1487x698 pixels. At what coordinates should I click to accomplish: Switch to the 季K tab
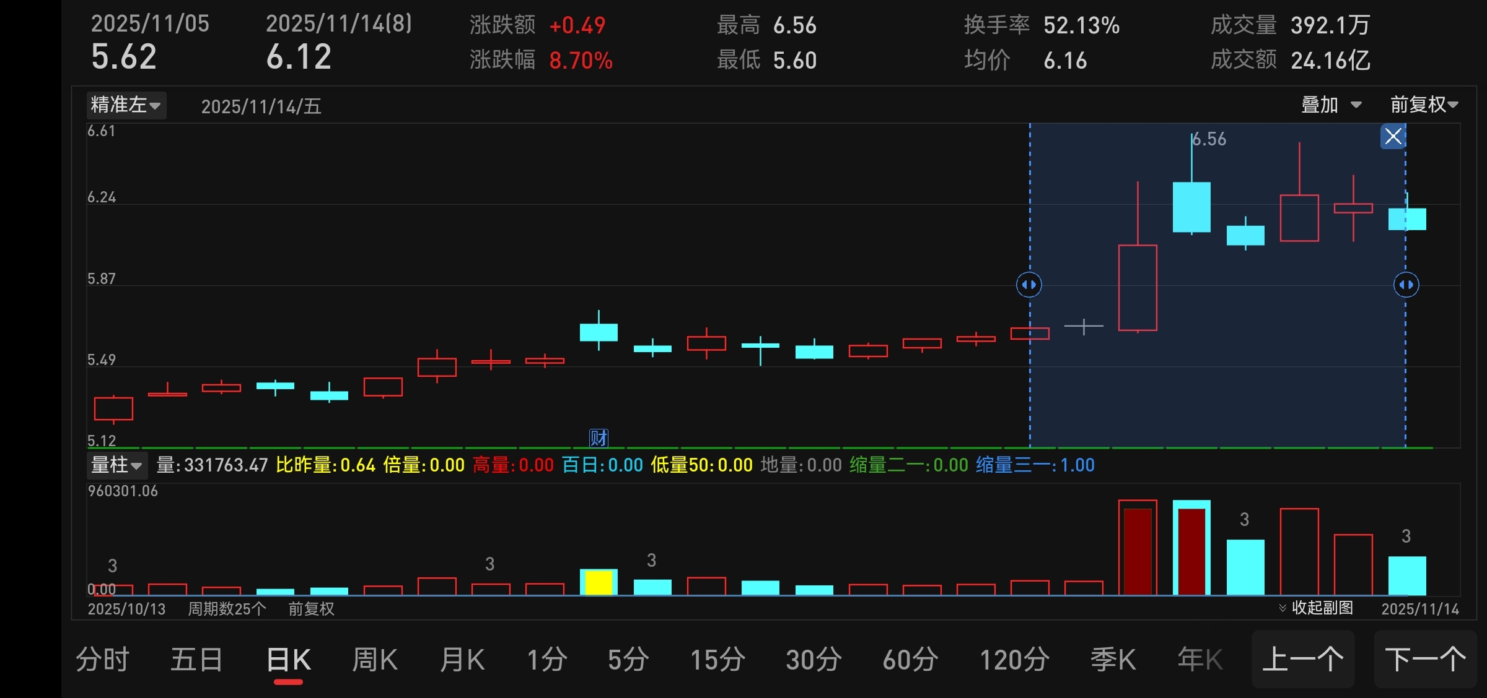[x=1113, y=660]
